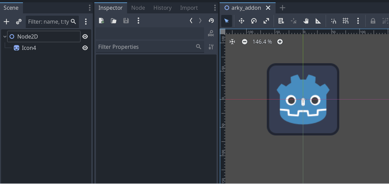Activate Pan Mode hand tool
Viewport: 389px width, 184px height.
click(306, 21)
